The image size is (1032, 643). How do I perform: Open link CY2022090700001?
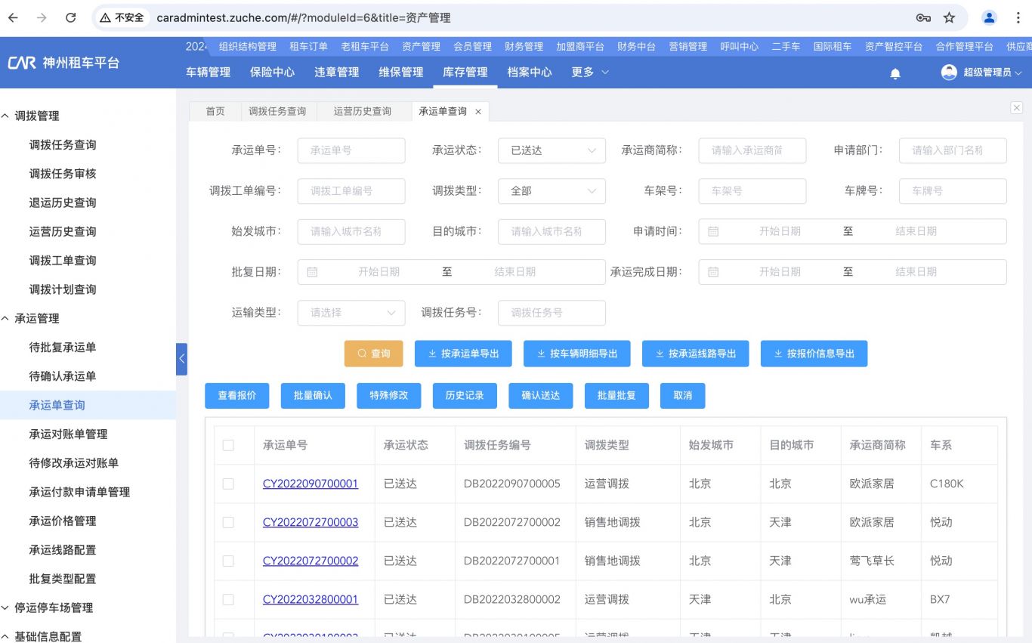coord(311,484)
